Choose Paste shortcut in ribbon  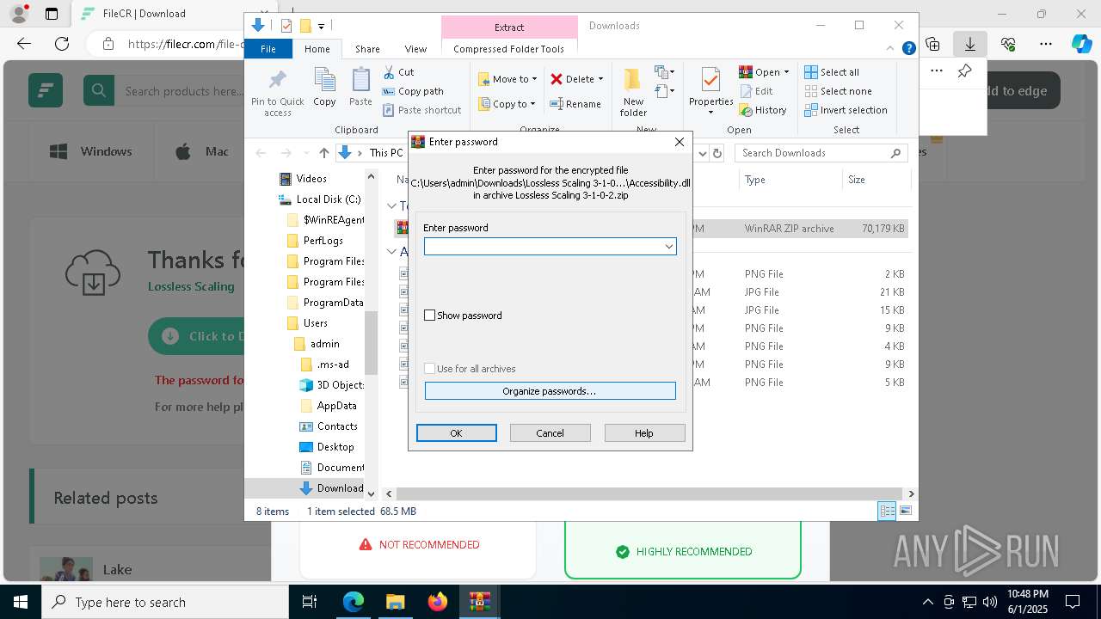[x=421, y=110]
